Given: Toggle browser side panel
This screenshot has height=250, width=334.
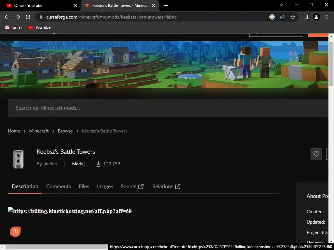Looking at the screenshot, I should pyautogui.click(x=306, y=17).
